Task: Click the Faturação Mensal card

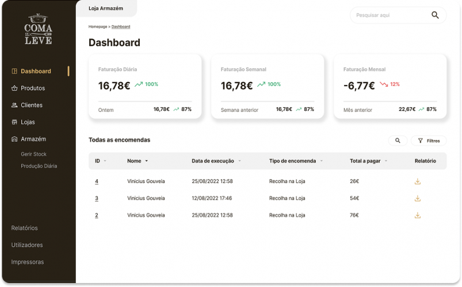Action: pos(390,87)
